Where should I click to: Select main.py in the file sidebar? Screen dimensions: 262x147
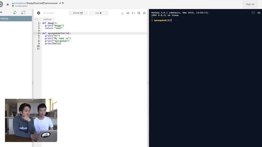(16, 18)
